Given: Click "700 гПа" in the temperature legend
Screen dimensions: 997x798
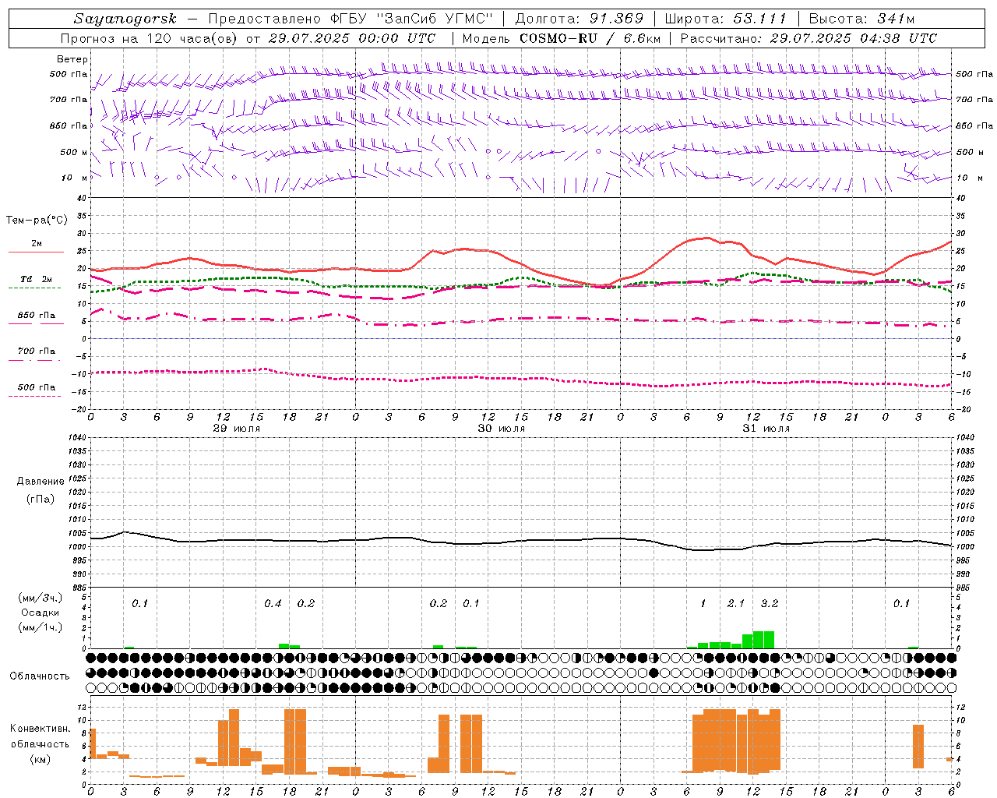Looking at the screenshot, I should click(37, 351).
